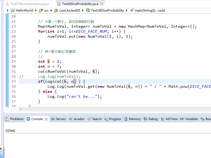Screen dimensions: 211x158
Task: Click the src folder breadcrumb icon
Action: tap(41, 11)
